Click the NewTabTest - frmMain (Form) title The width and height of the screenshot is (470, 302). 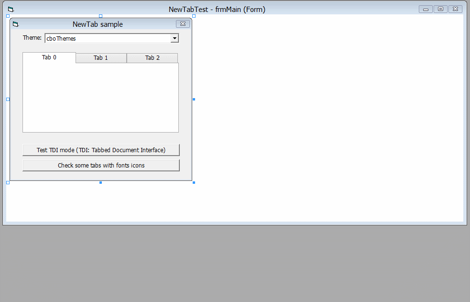tap(217, 10)
